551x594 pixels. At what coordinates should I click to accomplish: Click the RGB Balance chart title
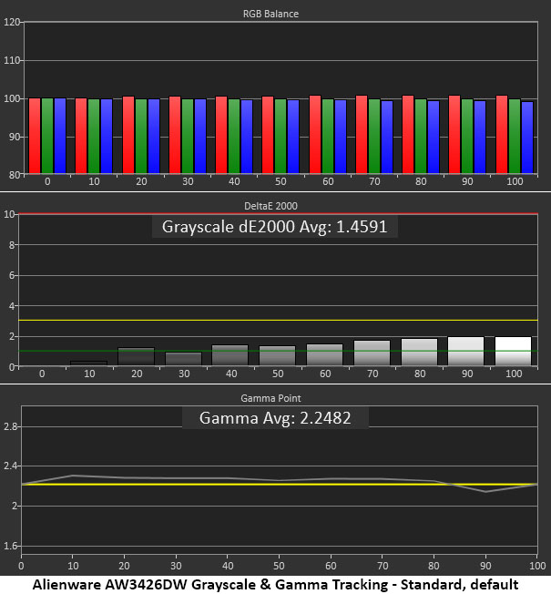pyautogui.click(x=270, y=14)
